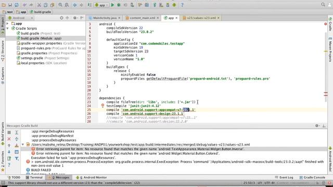Open the Build Variants side panel
The width and height of the screenshot is (333, 187).
3,133
